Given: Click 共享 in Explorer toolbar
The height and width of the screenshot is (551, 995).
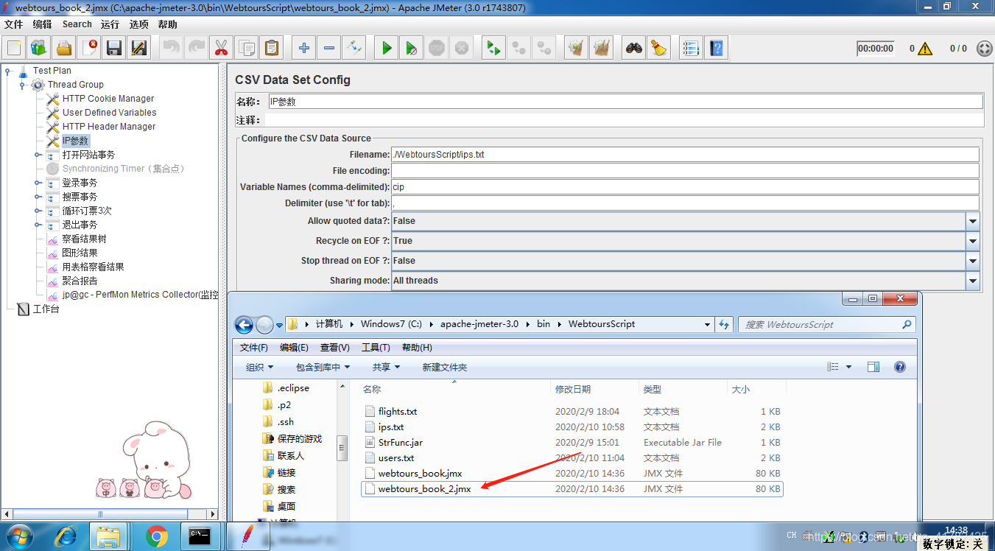Looking at the screenshot, I should click(386, 367).
